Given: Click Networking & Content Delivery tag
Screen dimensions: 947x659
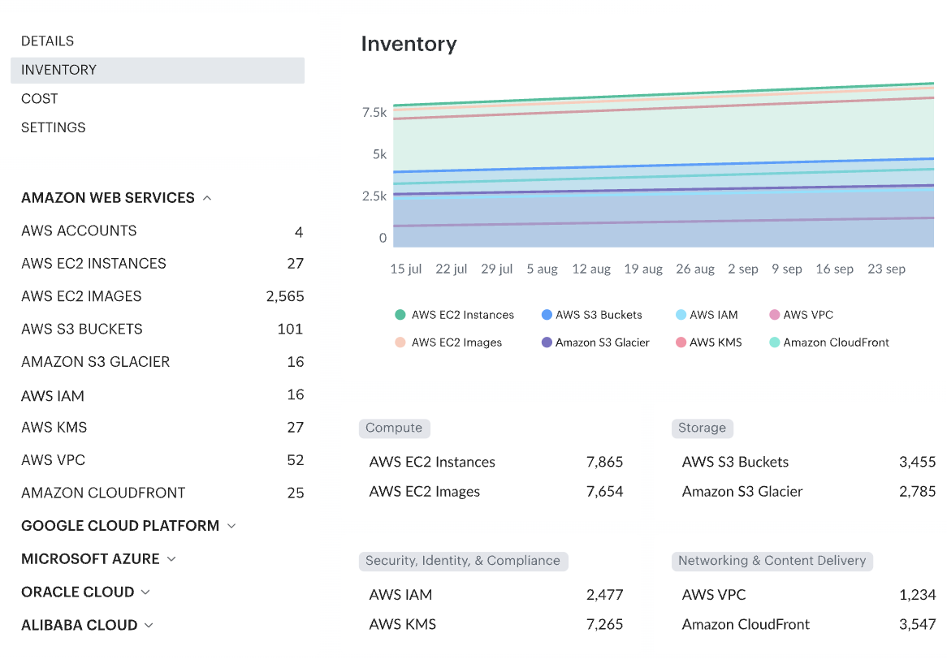Looking at the screenshot, I should click(772, 562).
